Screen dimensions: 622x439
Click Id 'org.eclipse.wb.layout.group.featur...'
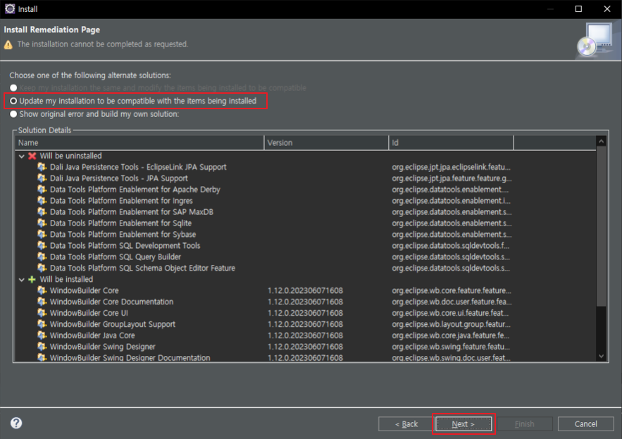click(x=451, y=324)
